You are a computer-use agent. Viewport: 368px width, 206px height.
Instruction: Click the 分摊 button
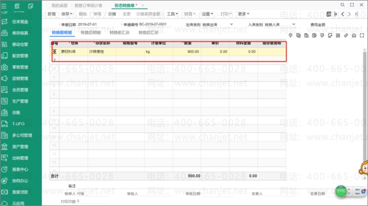(x=112, y=14)
